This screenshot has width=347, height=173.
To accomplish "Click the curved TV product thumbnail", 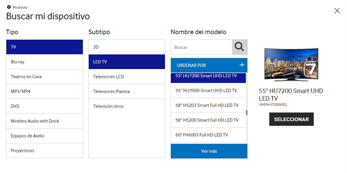I will click(291, 65).
